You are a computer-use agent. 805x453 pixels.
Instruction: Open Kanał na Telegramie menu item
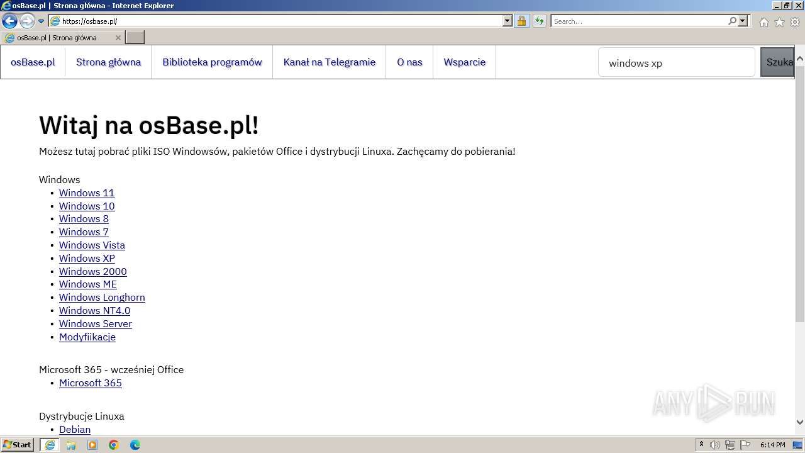coord(330,62)
